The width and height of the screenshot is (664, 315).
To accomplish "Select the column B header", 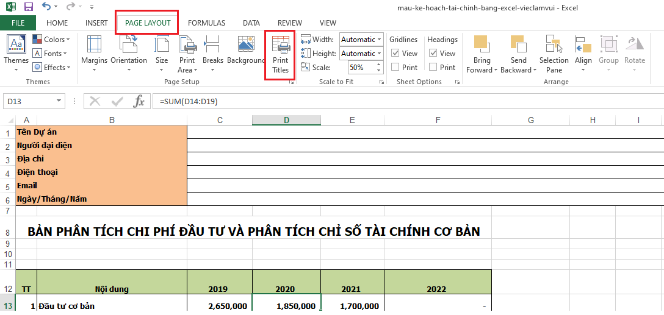I will tap(112, 120).
